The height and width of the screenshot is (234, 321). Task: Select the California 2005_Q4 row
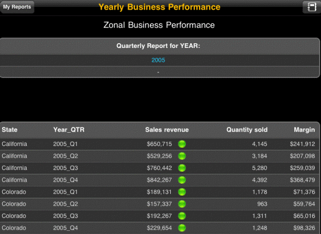[x=159, y=180]
